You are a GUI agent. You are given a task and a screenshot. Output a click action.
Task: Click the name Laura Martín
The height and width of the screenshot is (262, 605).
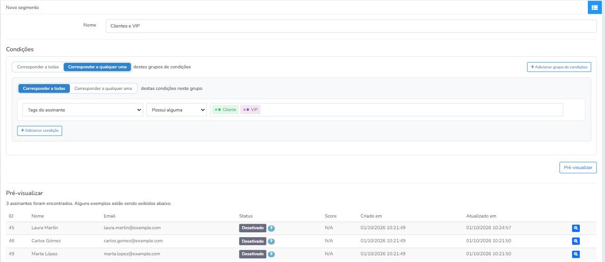45,228
